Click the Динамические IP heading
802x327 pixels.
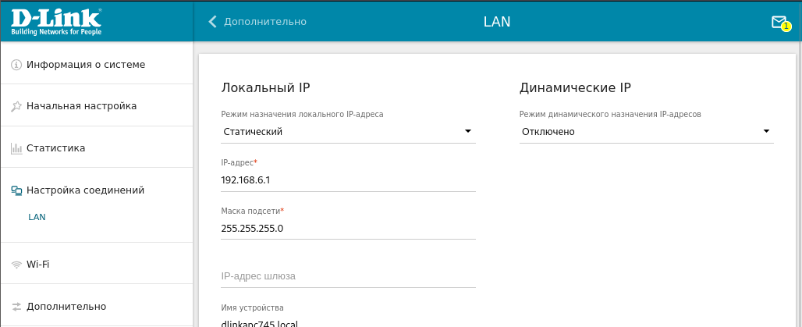tap(576, 88)
